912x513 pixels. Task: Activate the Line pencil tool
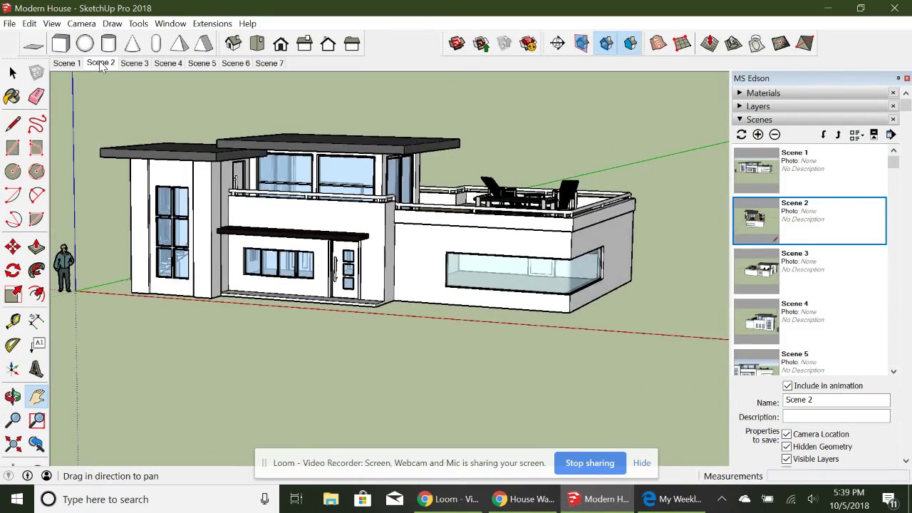(12, 124)
